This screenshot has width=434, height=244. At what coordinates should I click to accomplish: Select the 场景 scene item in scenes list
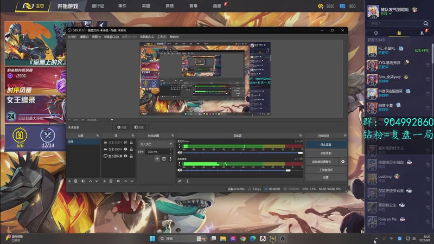tap(83, 142)
